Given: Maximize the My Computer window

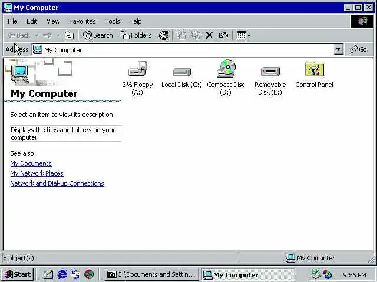Looking at the screenshot, I should pyautogui.click(x=358, y=8).
